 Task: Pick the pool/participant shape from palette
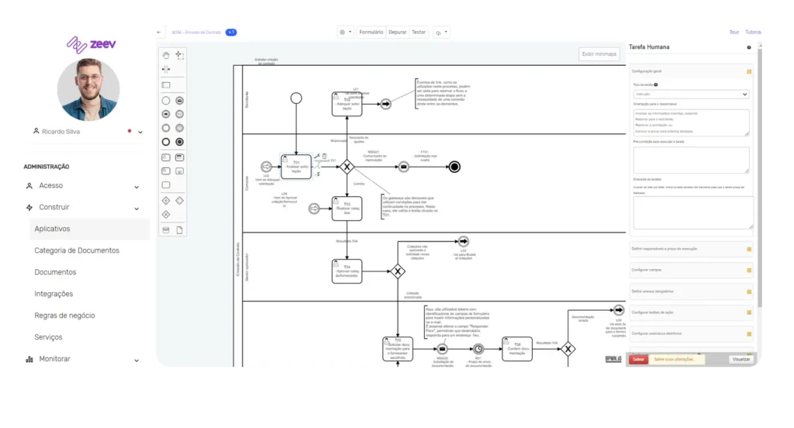click(166, 85)
